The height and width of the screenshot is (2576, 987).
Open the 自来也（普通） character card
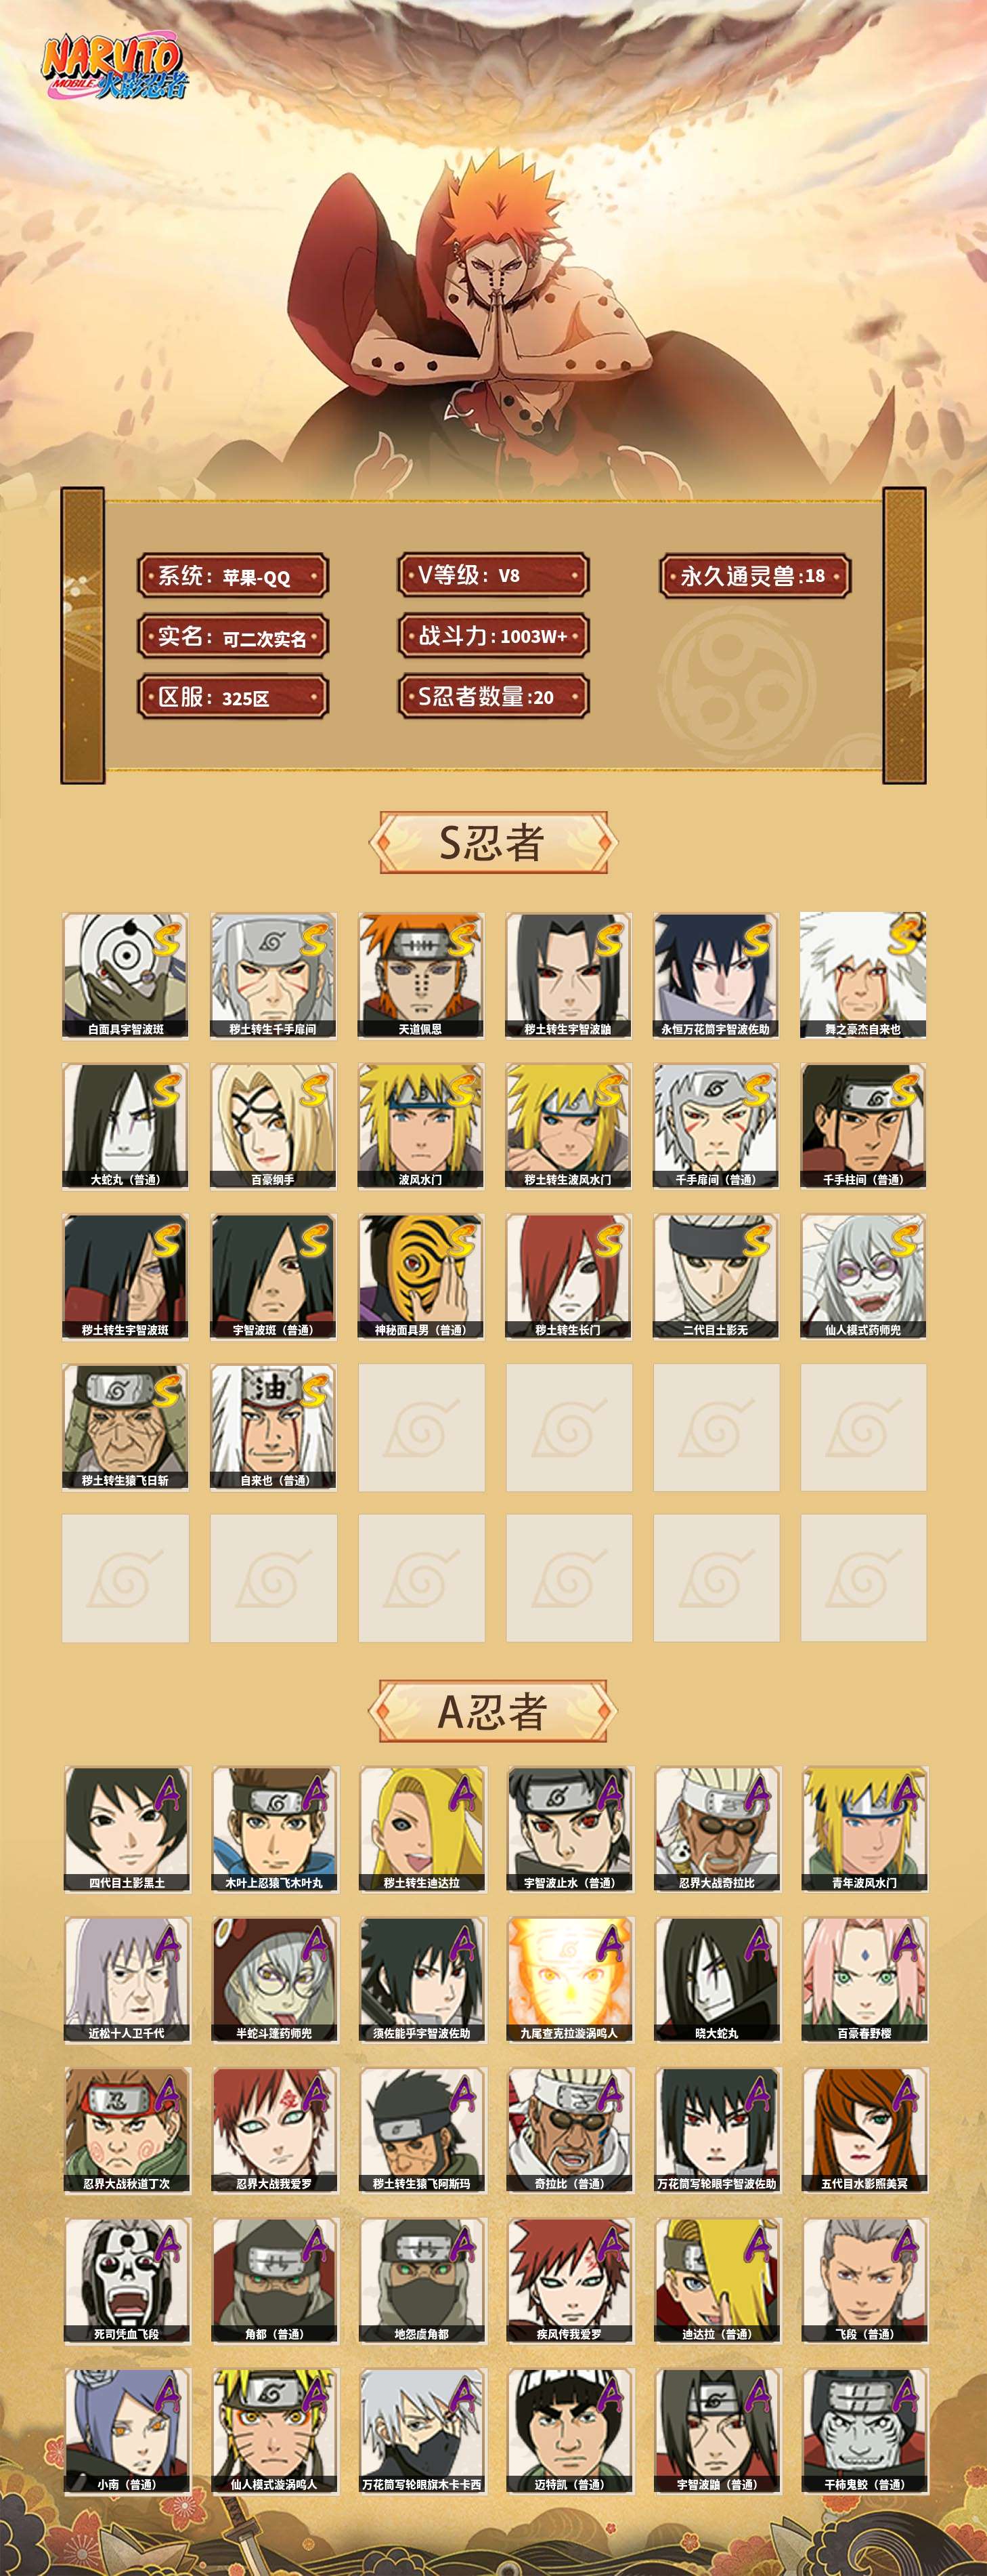(x=273, y=1427)
